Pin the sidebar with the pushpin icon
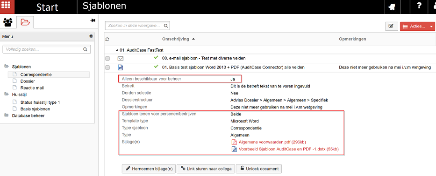The height and width of the screenshot is (176, 436). point(93,20)
